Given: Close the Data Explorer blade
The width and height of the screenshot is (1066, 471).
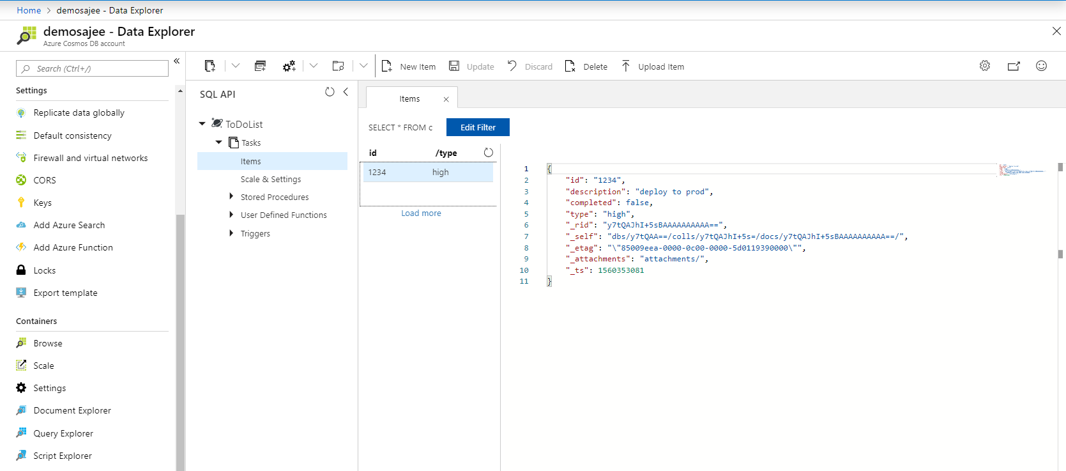Looking at the screenshot, I should point(1056,31).
